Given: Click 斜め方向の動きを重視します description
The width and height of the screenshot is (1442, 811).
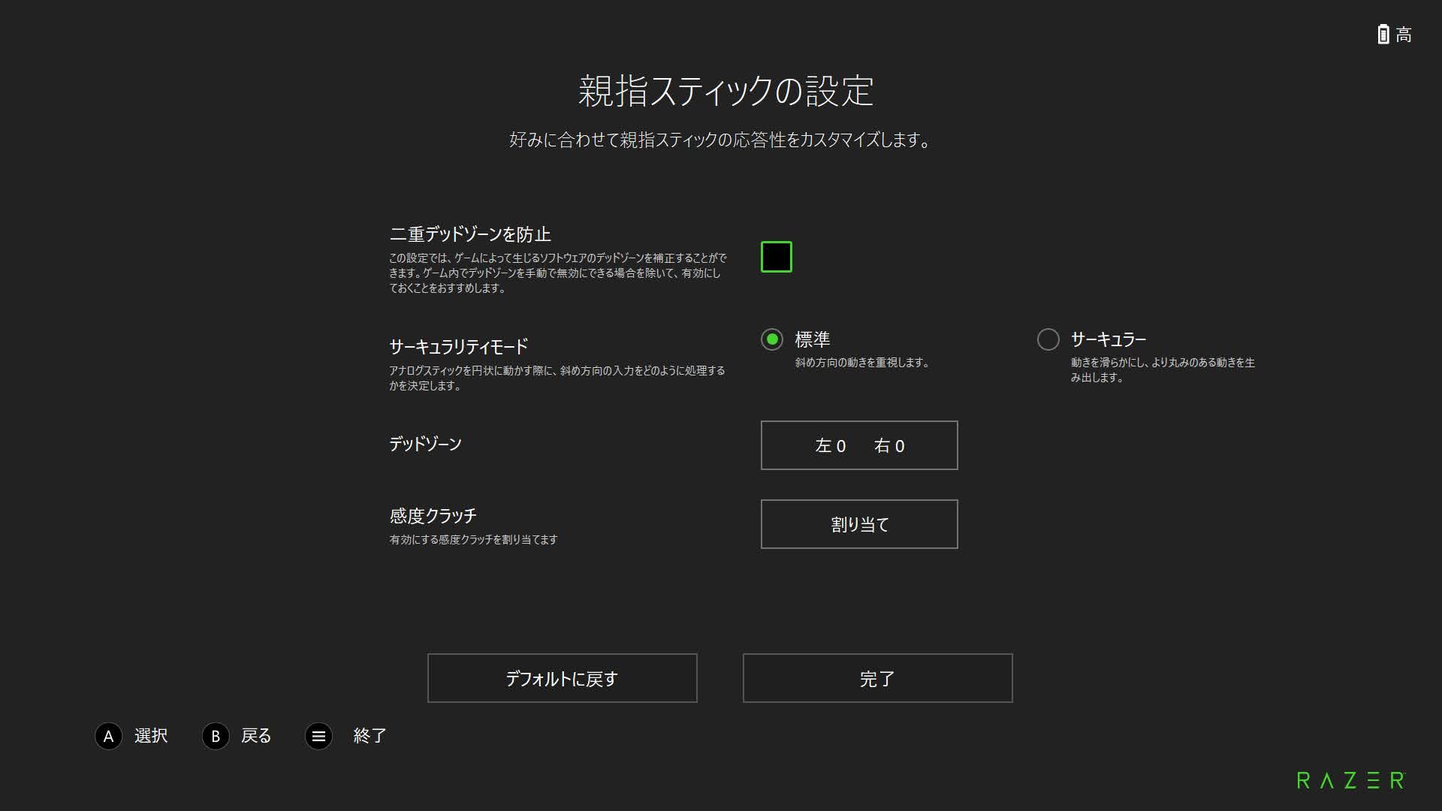Looking at the screenshot, I should tap(864, 363).
